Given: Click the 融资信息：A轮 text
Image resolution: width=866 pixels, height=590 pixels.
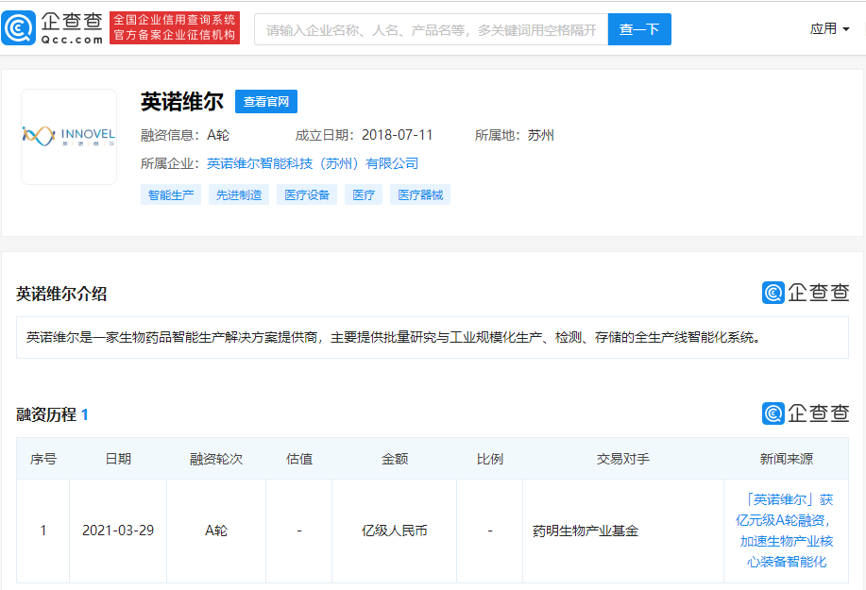Looking at the screenshot, I should (185, 135).
